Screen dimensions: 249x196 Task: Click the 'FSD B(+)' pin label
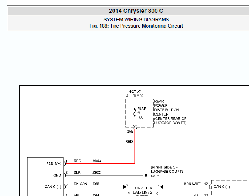point(54,164)
